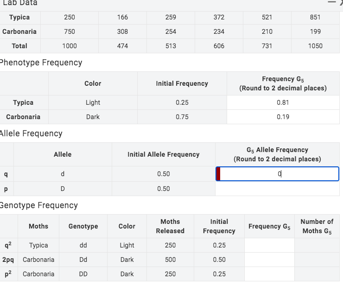
Task: Click the red error marker in q field
Action: click(218, 174)
